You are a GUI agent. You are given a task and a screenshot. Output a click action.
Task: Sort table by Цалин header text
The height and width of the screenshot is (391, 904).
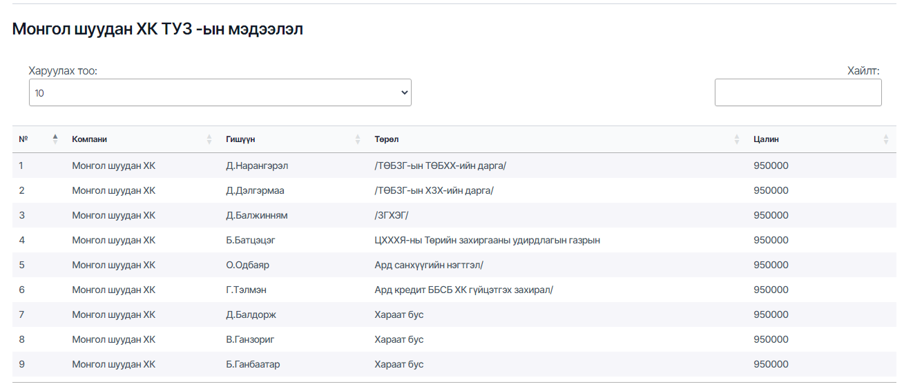(766, 139)
